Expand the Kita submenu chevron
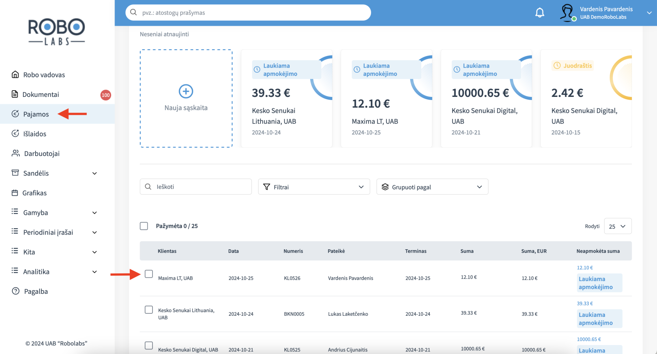Screen dimensions: 657x354 95,252
